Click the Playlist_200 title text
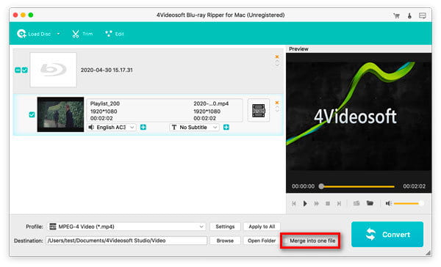Screen dimensions: 441x267 click(x=105, y=103)
